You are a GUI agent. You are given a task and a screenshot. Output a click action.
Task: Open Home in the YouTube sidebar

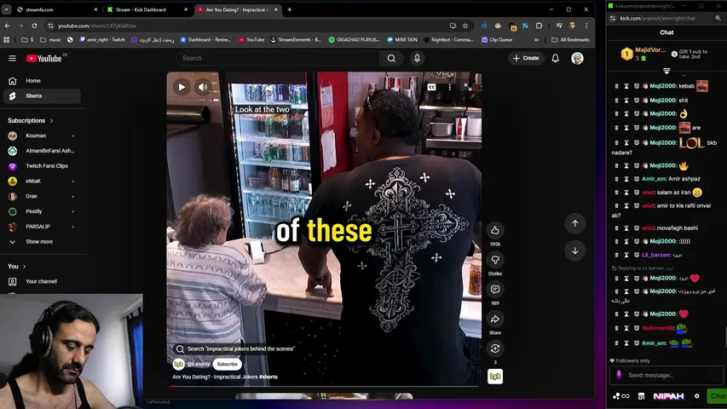42,81
